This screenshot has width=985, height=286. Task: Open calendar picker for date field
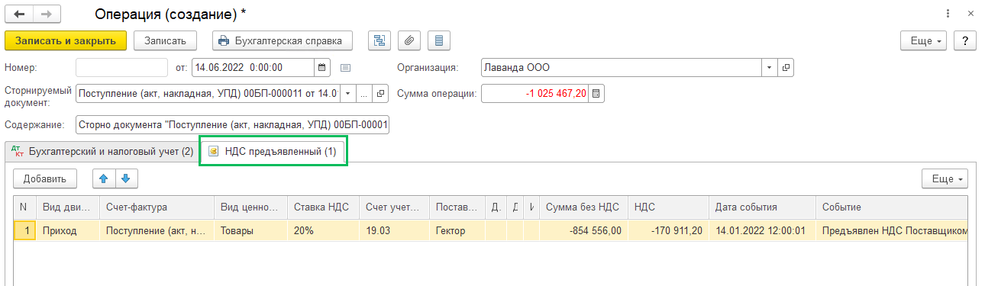(x=322, y=67)
